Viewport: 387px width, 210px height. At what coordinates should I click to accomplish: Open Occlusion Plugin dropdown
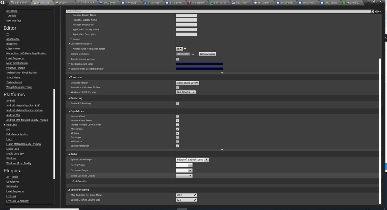pyautogui.click(x=184, y=170)
